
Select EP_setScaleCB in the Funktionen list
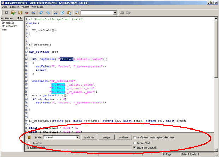point(10,26)
